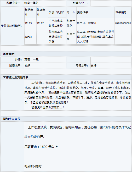Select the 工作能力及其他专长 section header

pos(16,77)
